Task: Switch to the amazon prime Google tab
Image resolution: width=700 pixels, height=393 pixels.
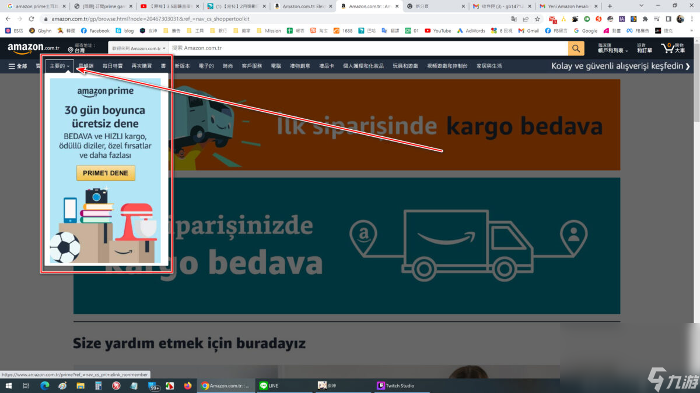Action: click(37, 6)
